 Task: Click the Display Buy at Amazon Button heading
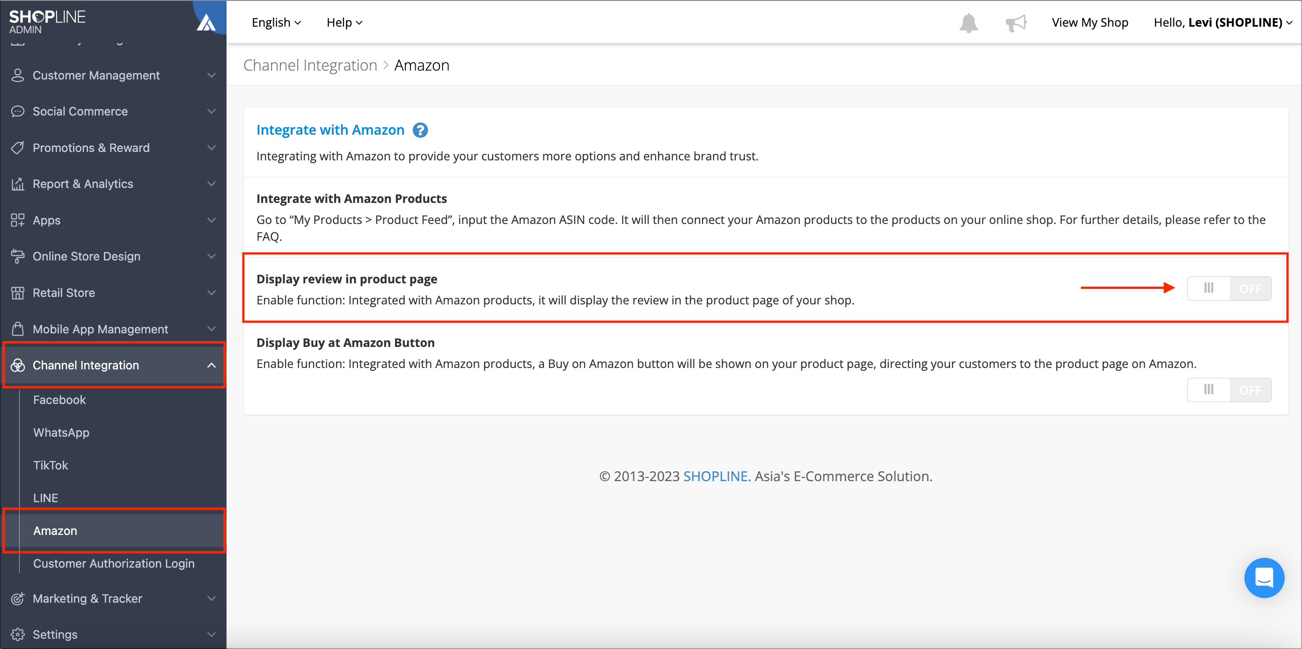tap(345, 342)
